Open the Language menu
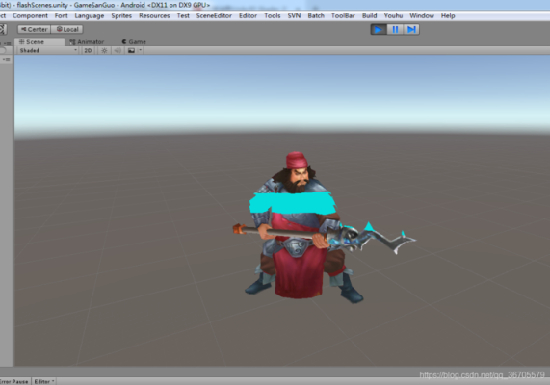 click(x=90, y=15)
